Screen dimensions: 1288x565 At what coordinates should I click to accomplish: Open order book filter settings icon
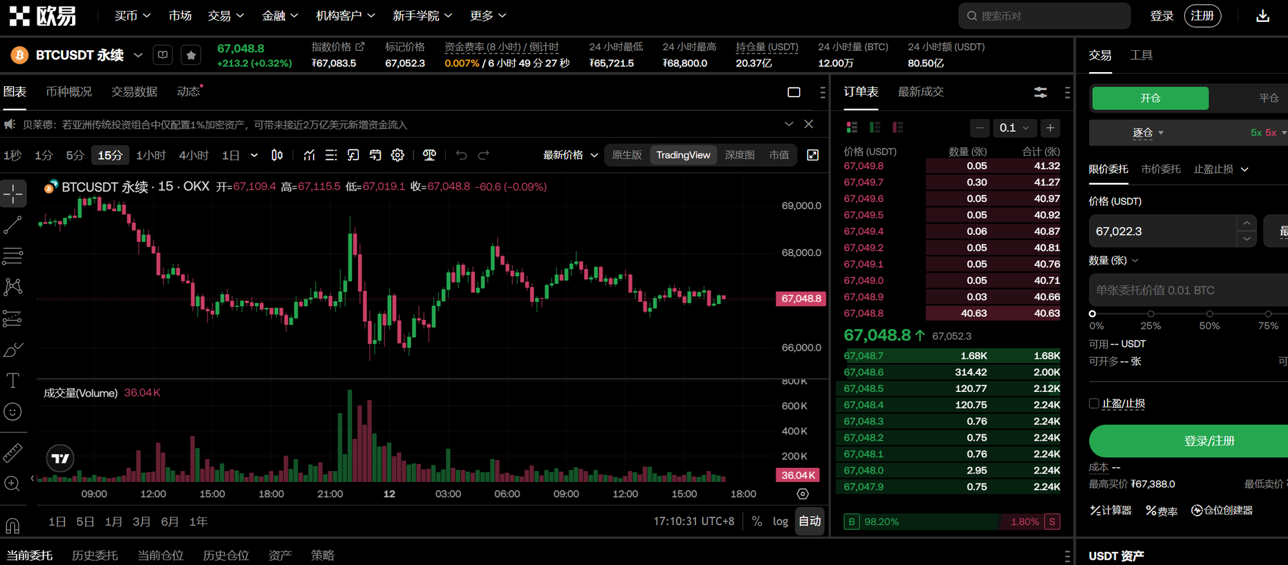(1040, 92)
